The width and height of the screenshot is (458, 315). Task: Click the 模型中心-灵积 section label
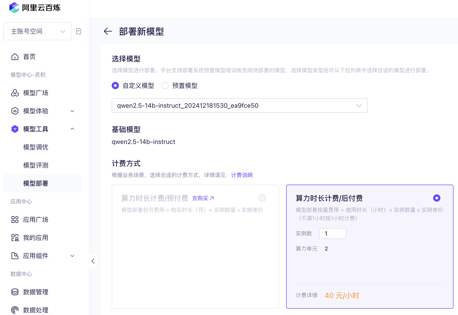[x=28, y=75]
